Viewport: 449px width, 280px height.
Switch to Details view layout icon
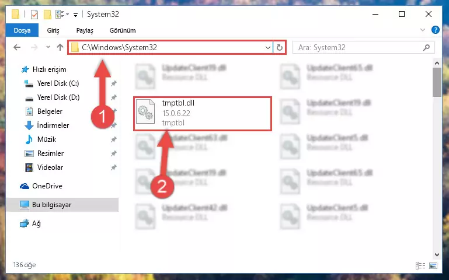pyautogui.click(x=420, y=265)
